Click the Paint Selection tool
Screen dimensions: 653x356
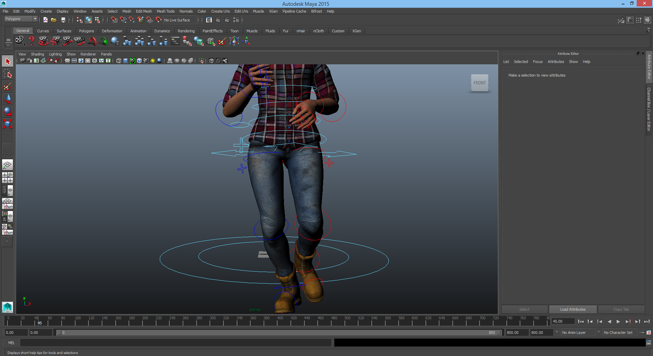click(7, 86)
